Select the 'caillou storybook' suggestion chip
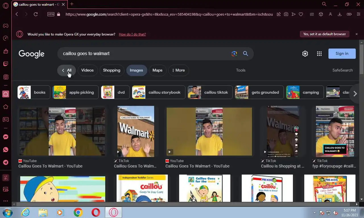This screenshot has width=364, height=218. pos(159,92)
